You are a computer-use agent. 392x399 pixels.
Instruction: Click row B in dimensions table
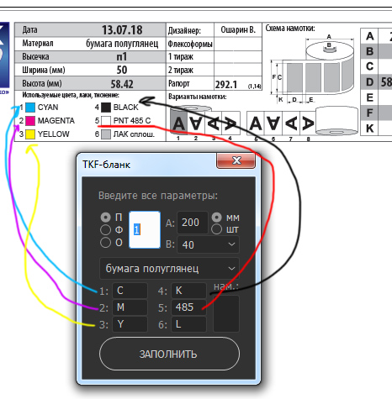(376, 51)
